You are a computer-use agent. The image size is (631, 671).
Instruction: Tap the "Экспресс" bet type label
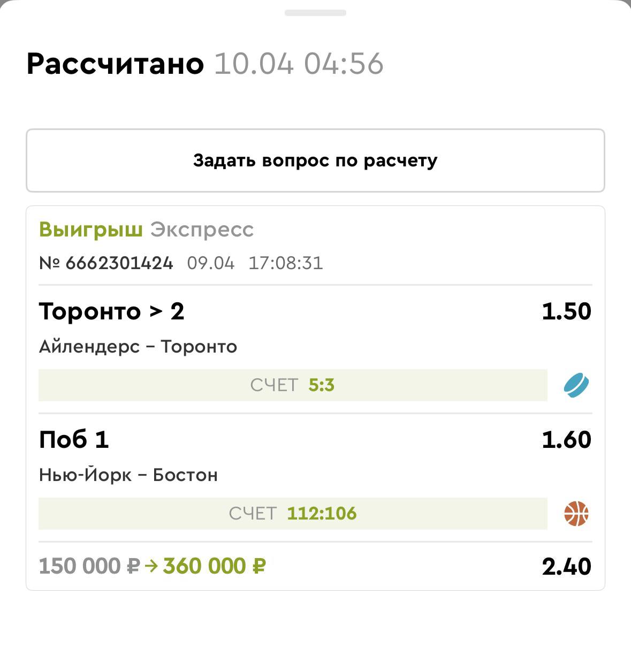coord(202,230)
